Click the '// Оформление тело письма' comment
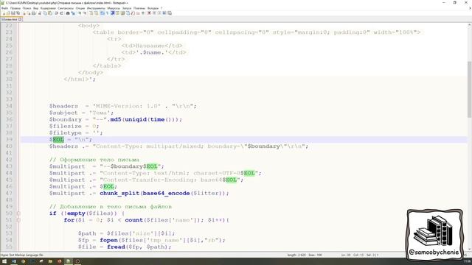 (x=94, y=160)
